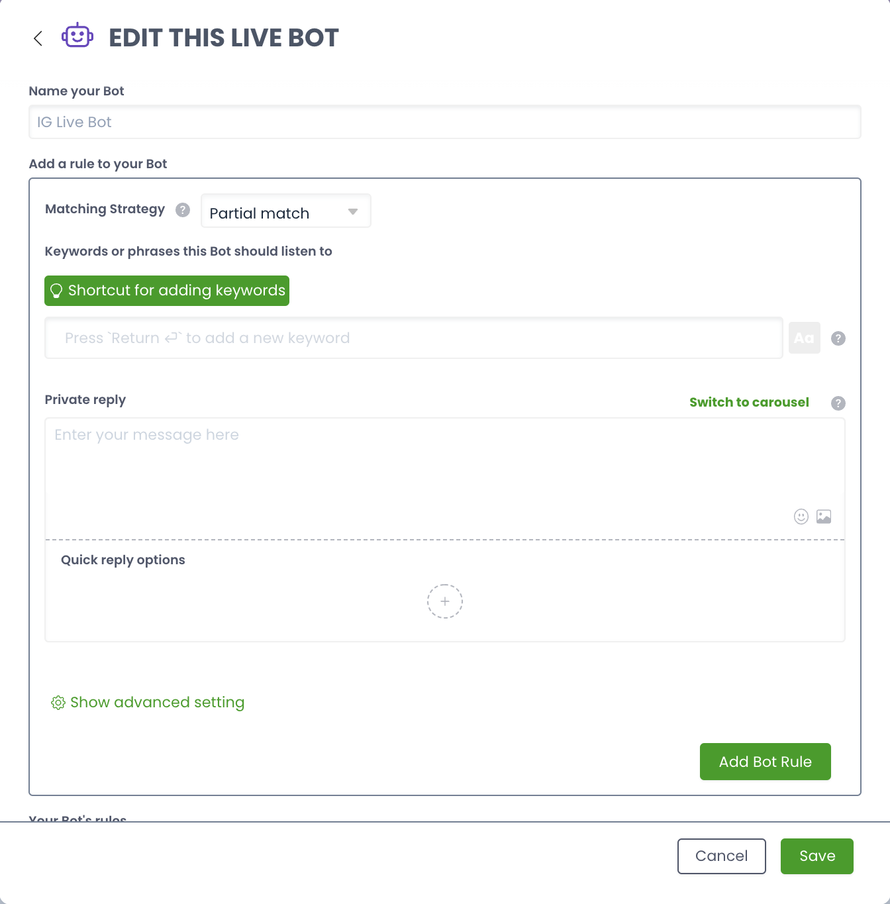Toggle the Aa case sensitivity button

point(805,338)
